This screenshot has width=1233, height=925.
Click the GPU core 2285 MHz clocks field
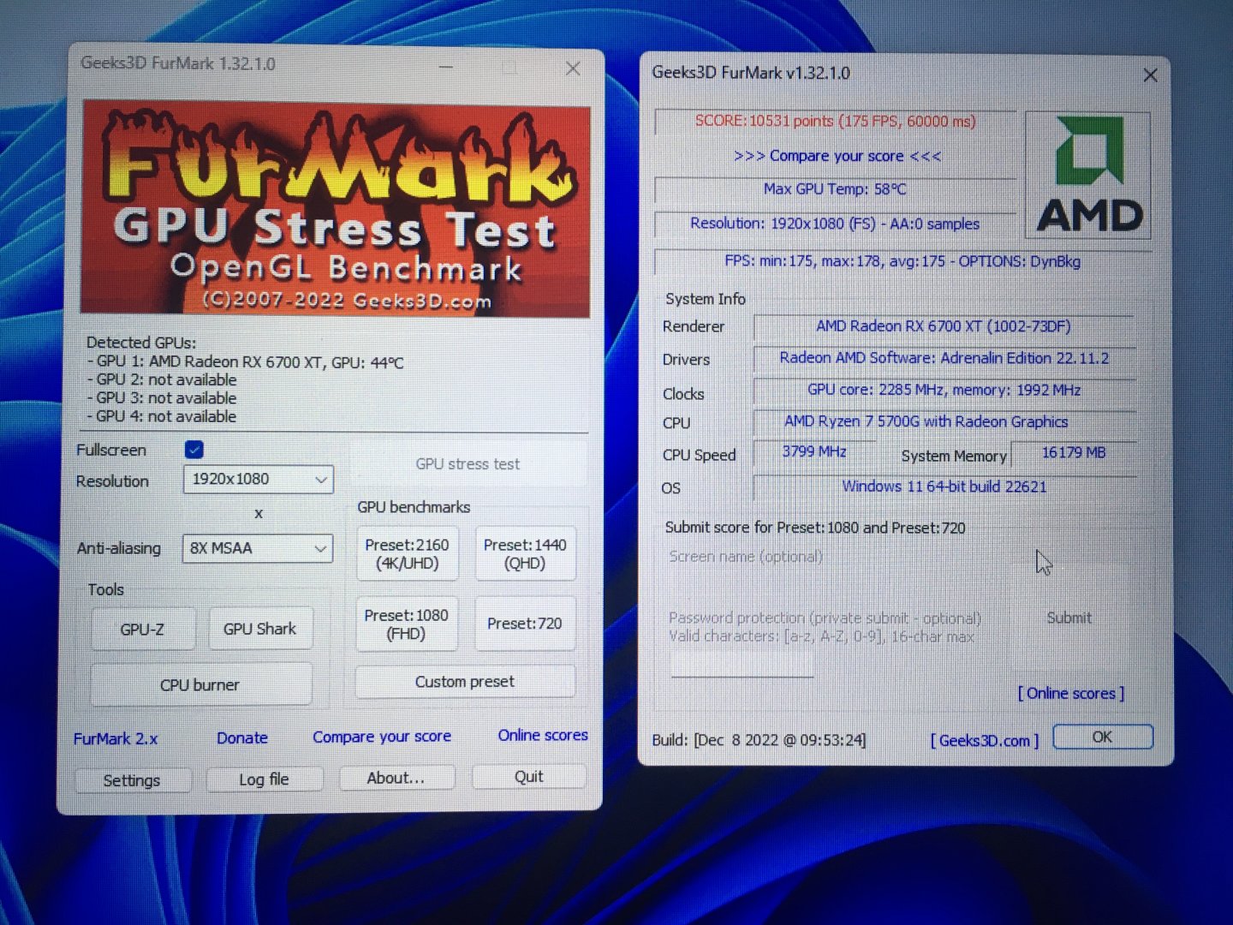click(x=944, y=391)
